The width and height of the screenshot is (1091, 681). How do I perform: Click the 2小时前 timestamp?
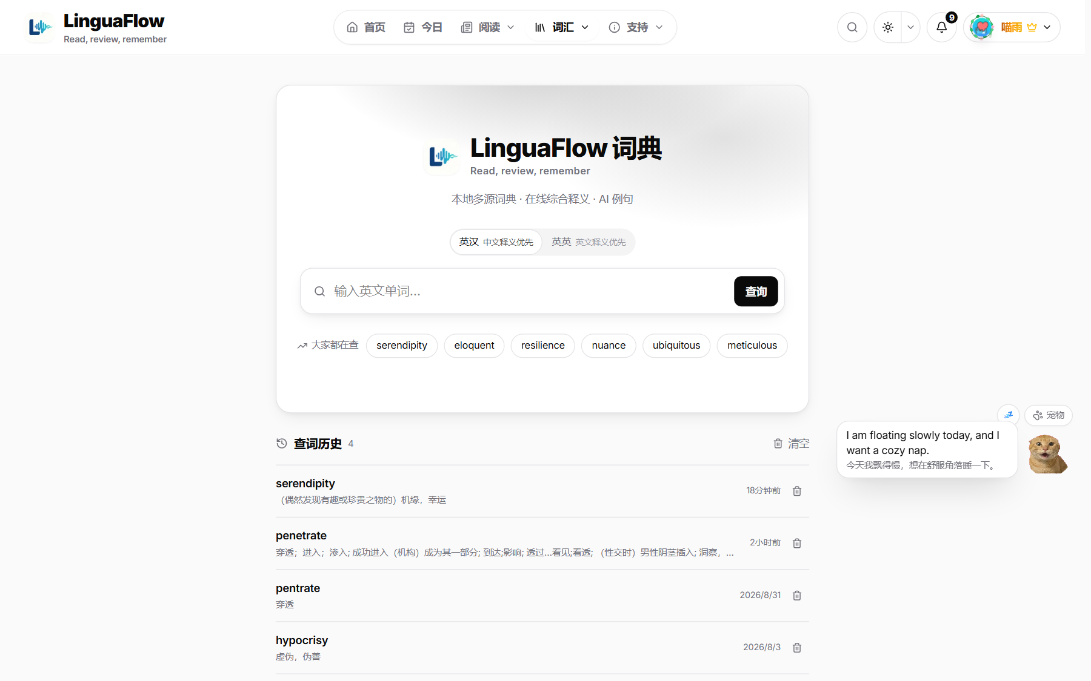point(765,542)
